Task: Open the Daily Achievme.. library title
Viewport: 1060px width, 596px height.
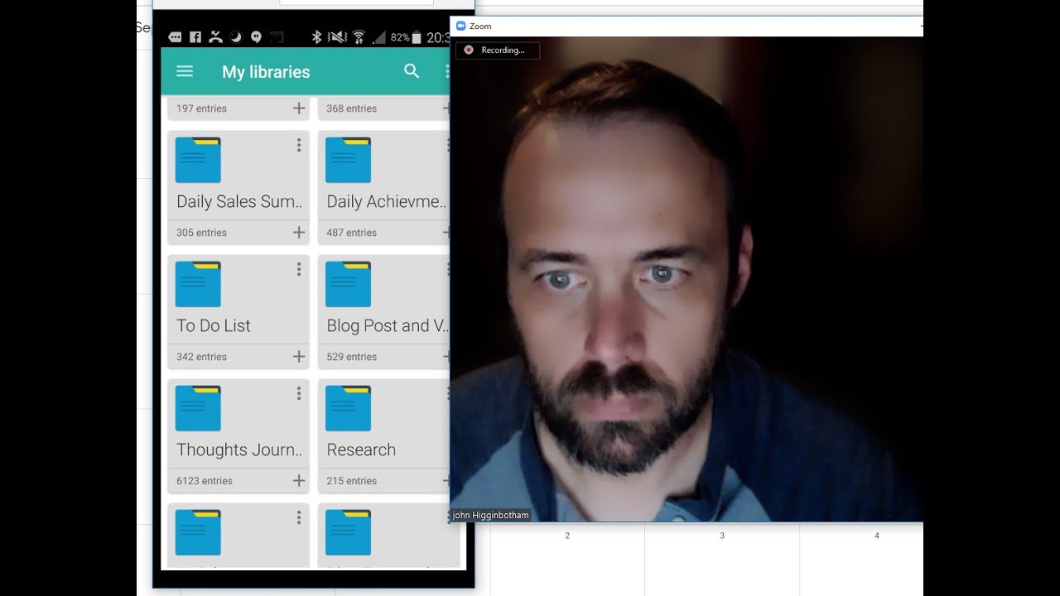Action: (387, 201)
